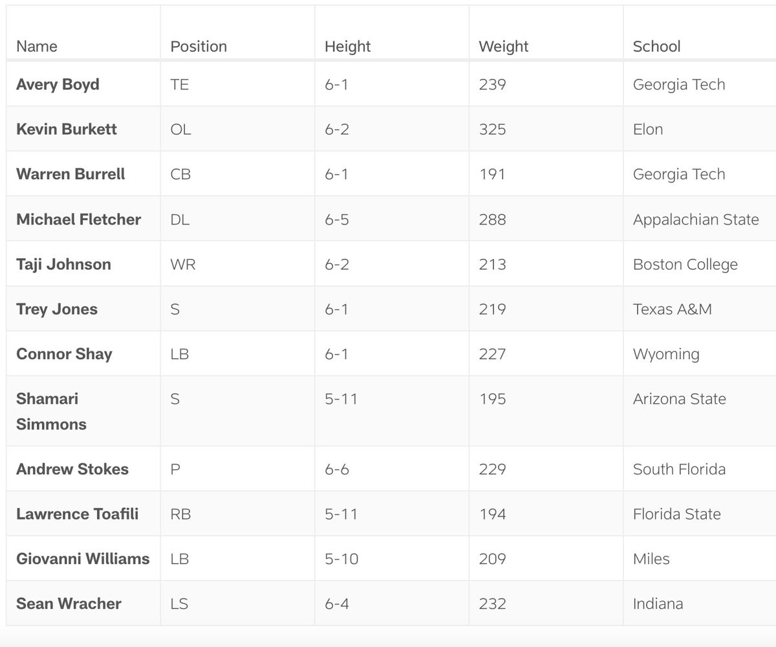Select Kevin Burkett in the table
This screenshot has width=776, height=647.
[67, 129]
